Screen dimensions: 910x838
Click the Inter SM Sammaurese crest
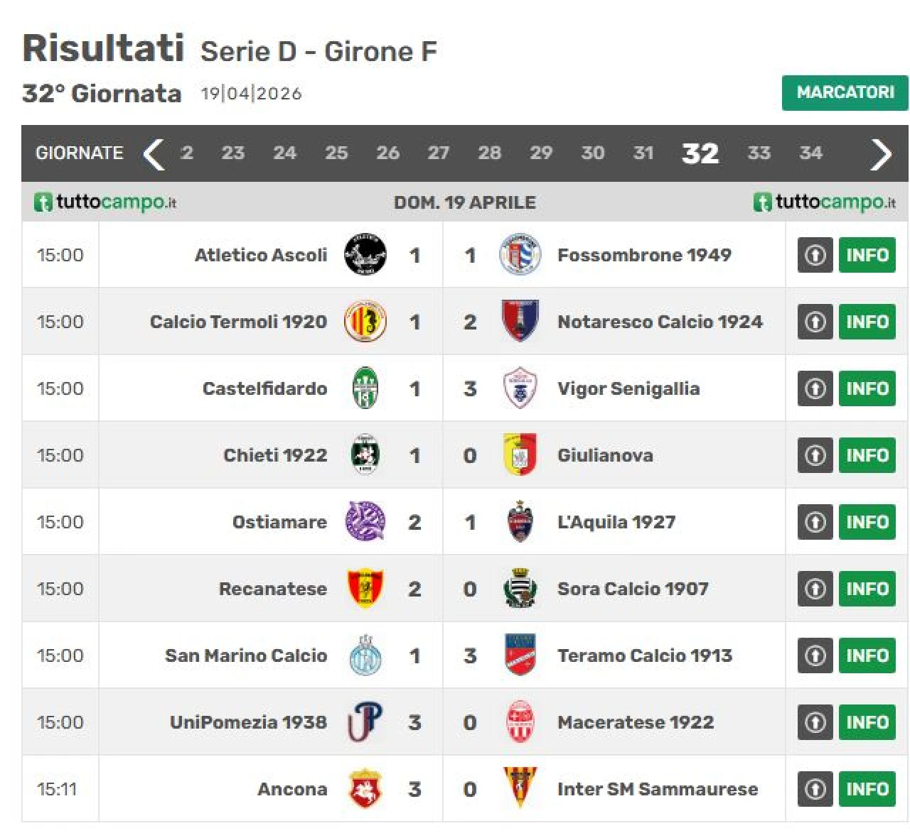coord(520,789)
